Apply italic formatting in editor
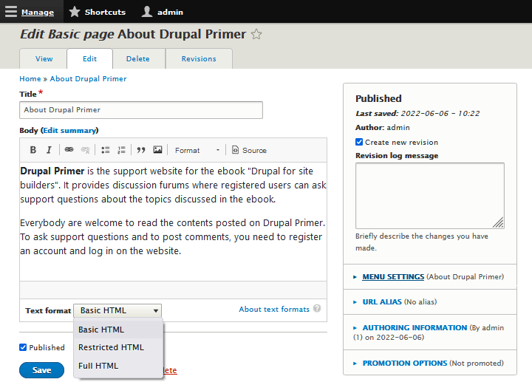The width and height of the screenshot is (532, 382). [49, 150]
